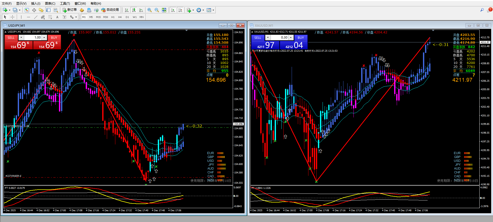493x222 pixels.
Task: Open the Profiles icon in toolbar
Action: tap(15, 10)
